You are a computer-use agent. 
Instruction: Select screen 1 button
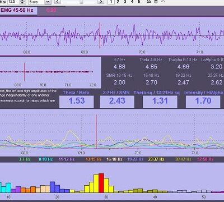click(111, 2)
